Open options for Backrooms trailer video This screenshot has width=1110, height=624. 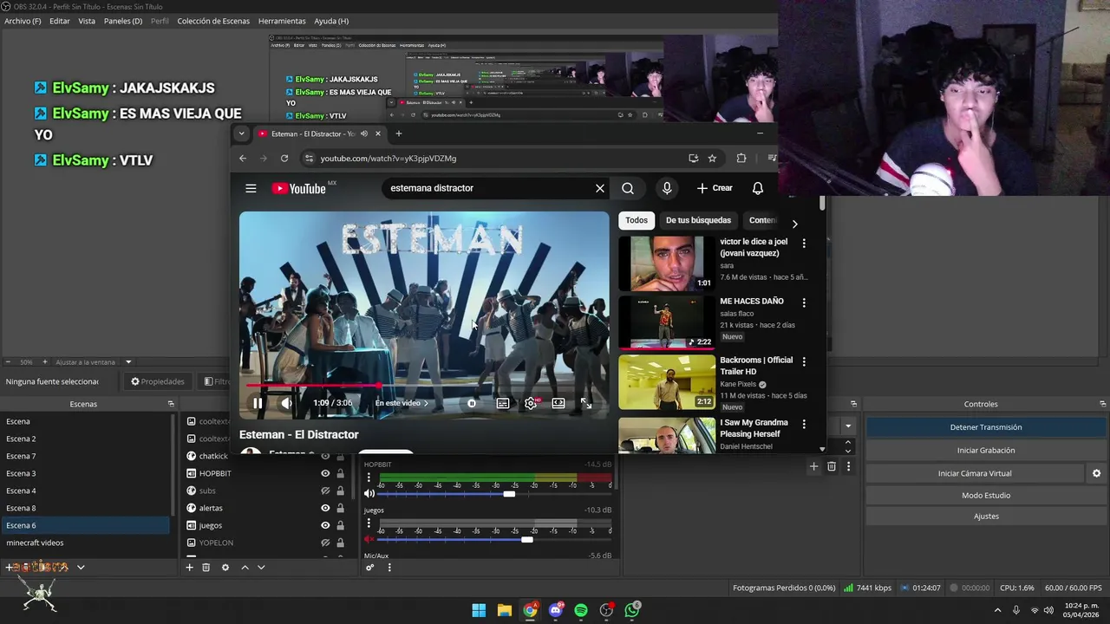pos(804,361)
